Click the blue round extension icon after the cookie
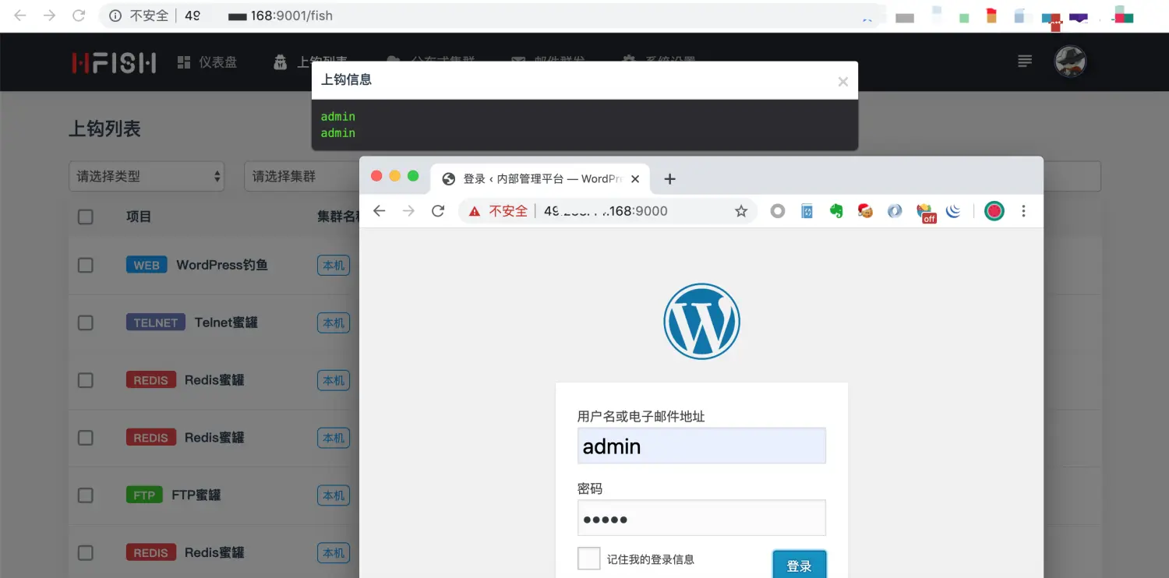This screenshot has height=578, width=1169. point(895,211)
